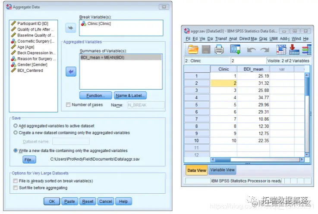The height and width of the screenshot is (214, 318).
Task: Click the horizontal scrollbar in data grid
Action: [257, 160]
